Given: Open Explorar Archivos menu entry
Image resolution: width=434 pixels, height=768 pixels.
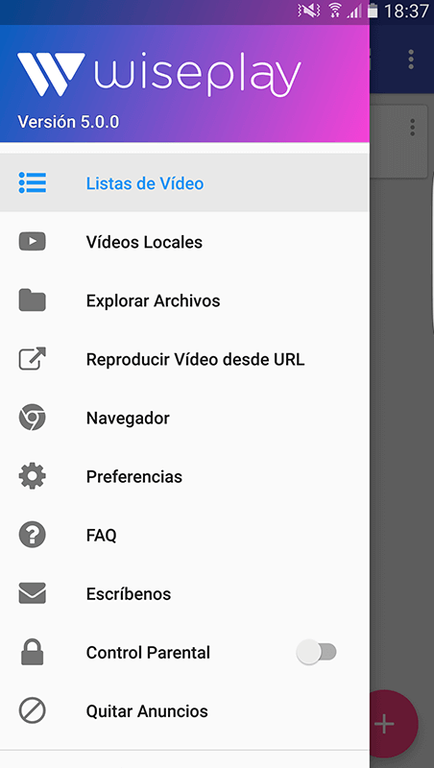Looking at the screenshot, I should pyautogui.click(x=184, y=300).
